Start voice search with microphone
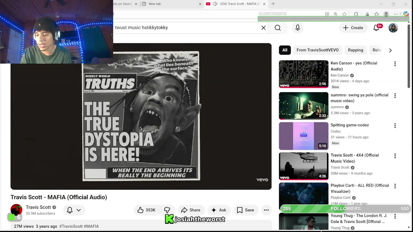Image resolution: width=413 pixels, height=232 pixels. click(x=297, y=28)
